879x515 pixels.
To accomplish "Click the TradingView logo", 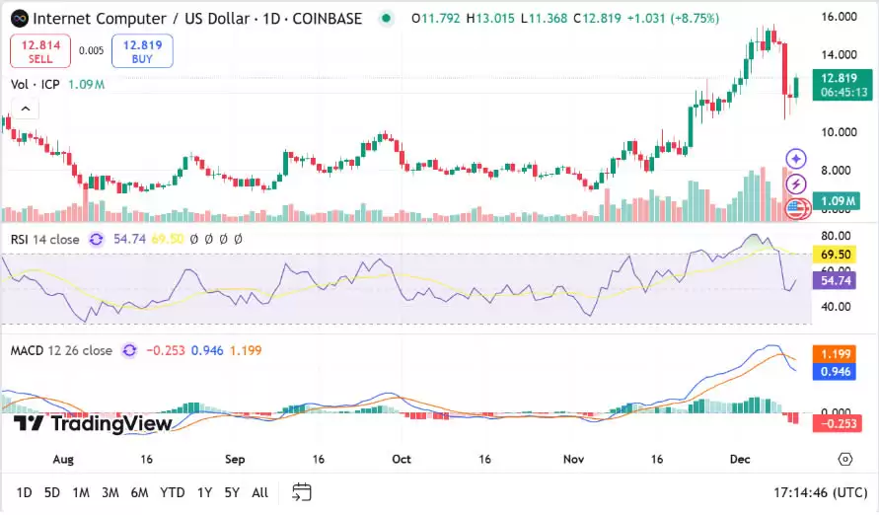I will pos(94,424).
